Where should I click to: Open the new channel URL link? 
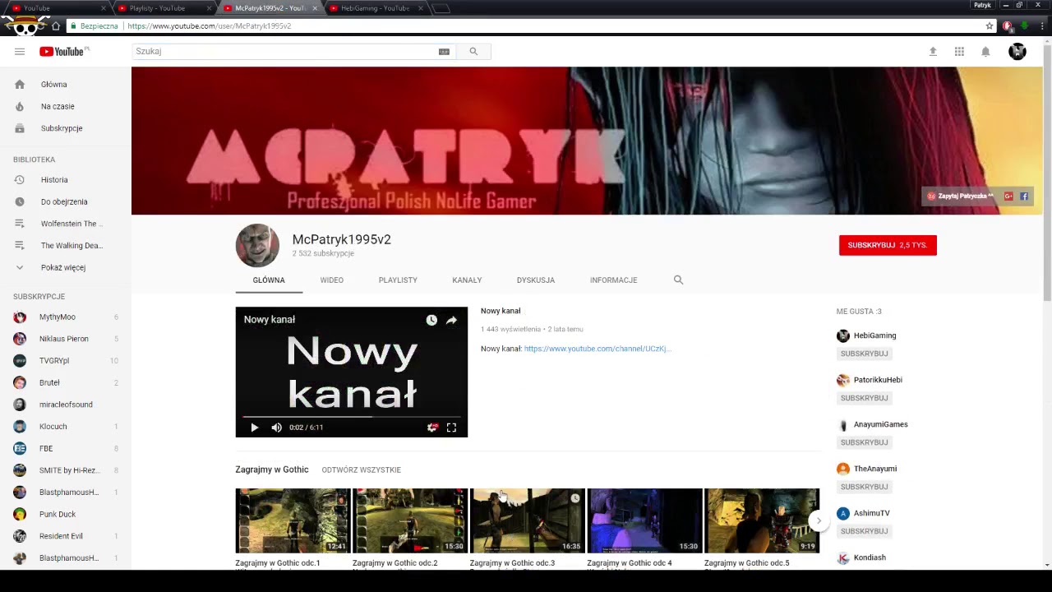598,349
